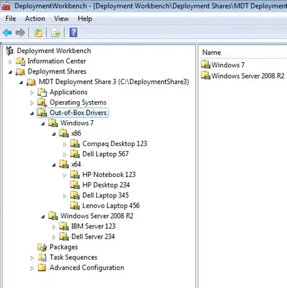287x288 pixels.
Task: Click the DeploymentWorkbench title bar app icon
Action: [x=6, y=6]
